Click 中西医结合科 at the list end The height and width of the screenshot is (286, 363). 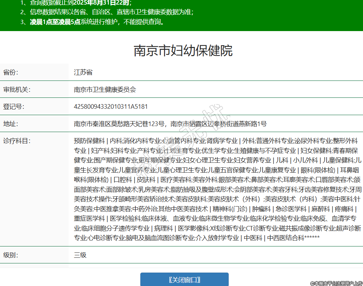click(285, 238)
